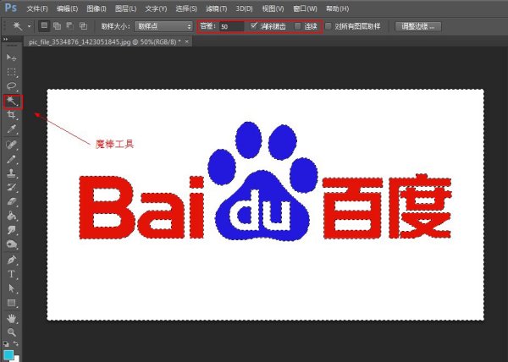The width and height of the screenshot is (508, 362).
Task: Select the Brush tool
Action: point(11,158)
